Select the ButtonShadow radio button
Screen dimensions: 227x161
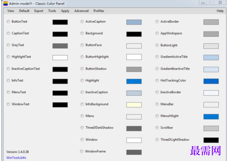82,69
